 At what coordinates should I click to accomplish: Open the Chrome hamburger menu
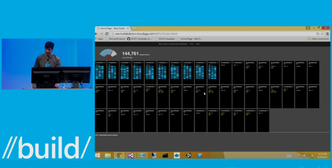(327, 34)
